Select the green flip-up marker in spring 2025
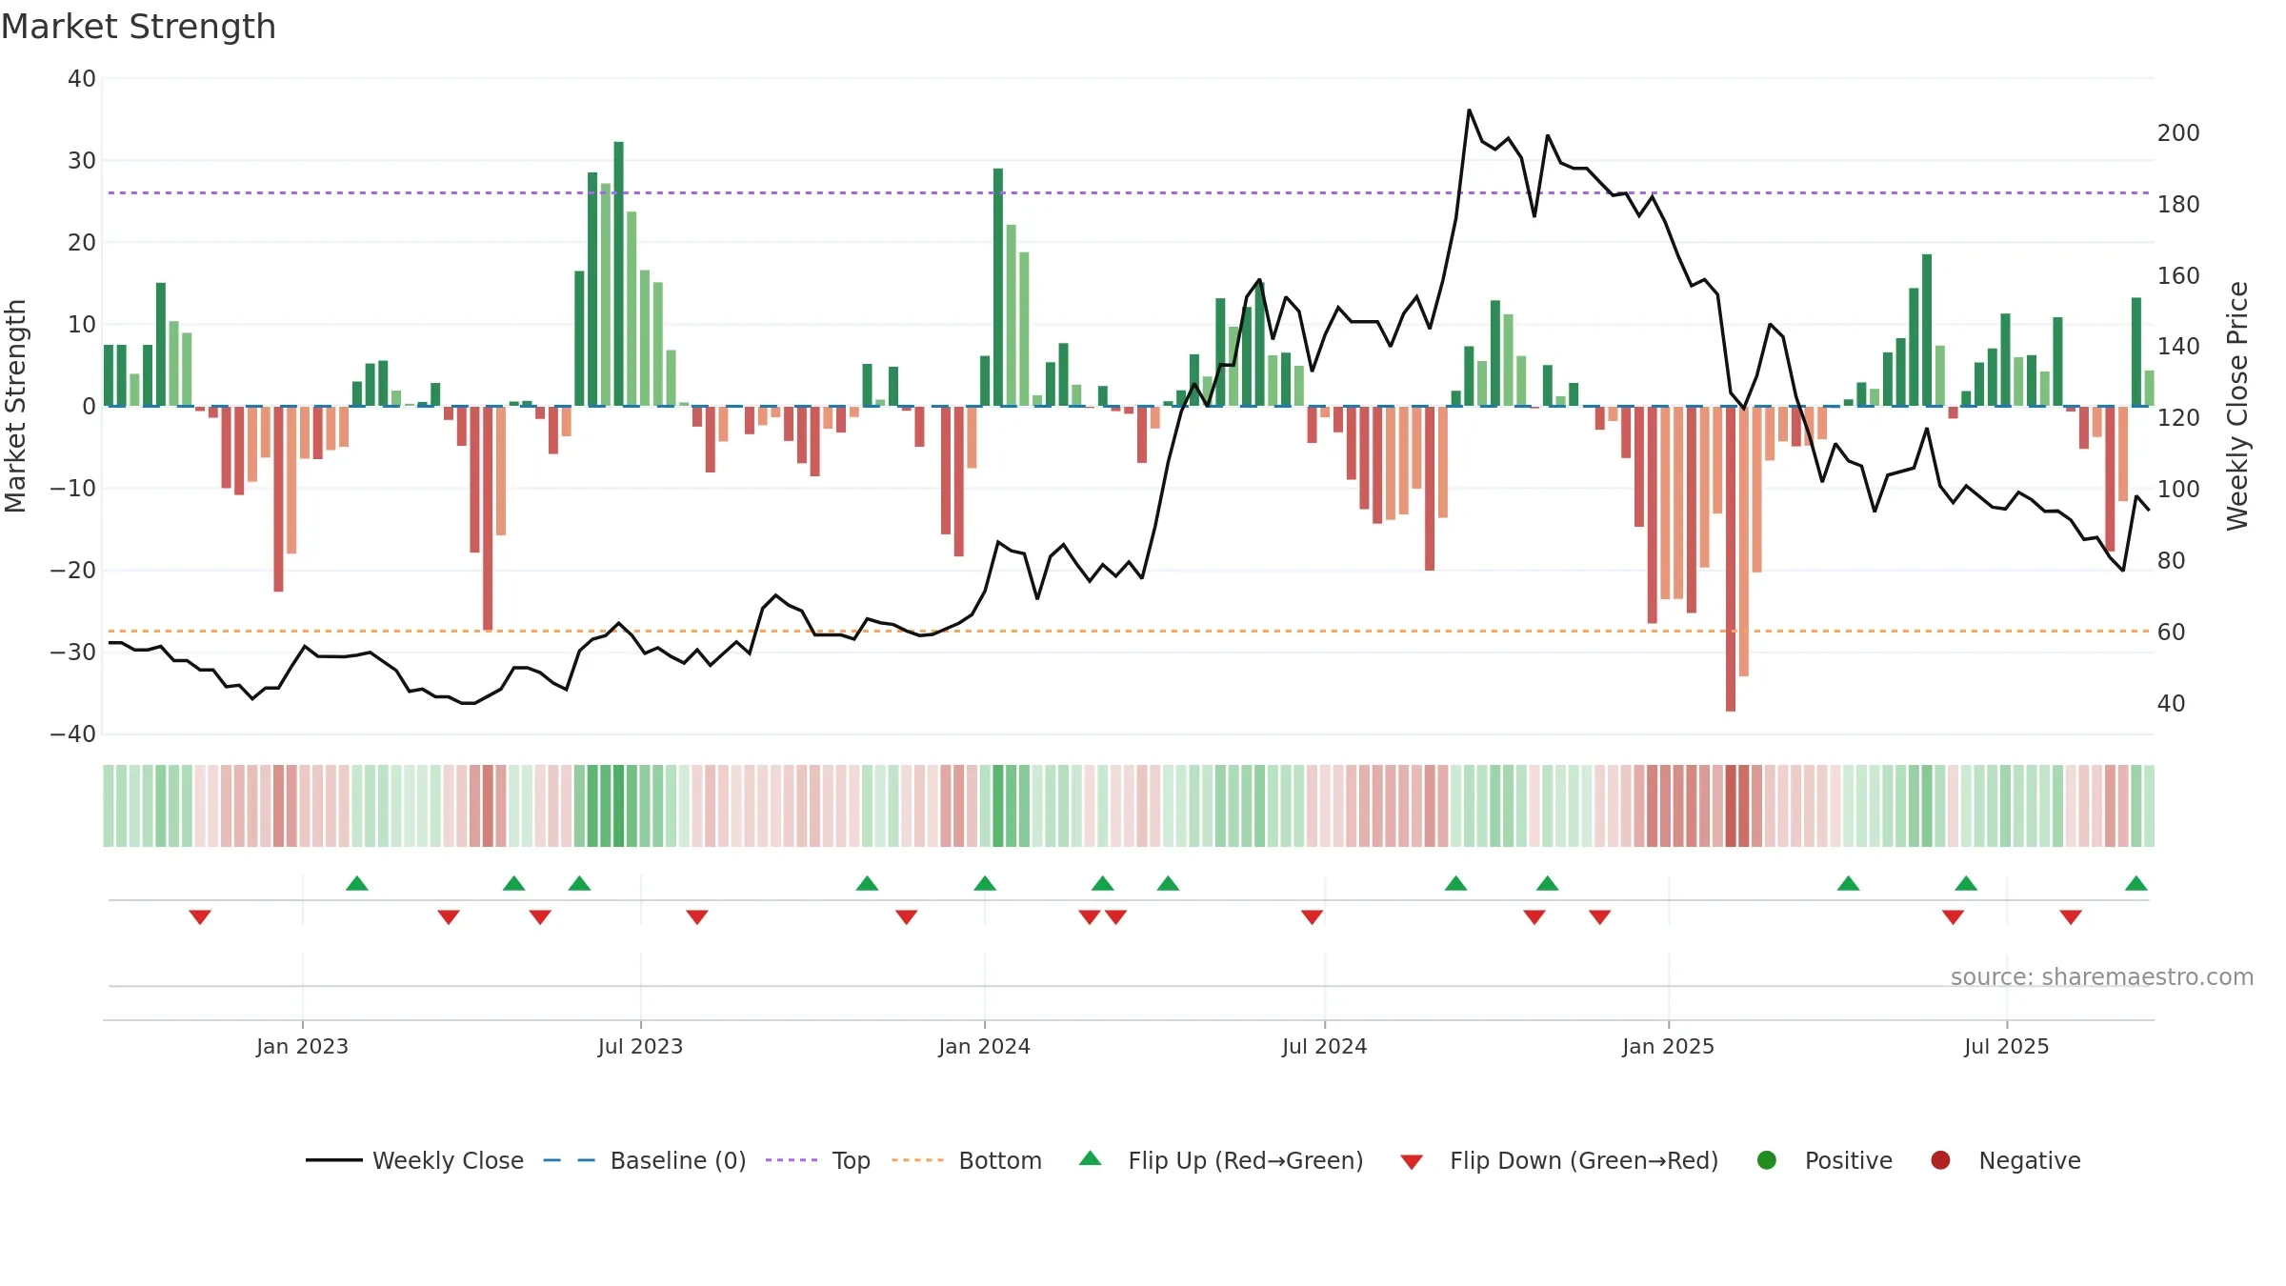The image size is (2286, 1286). [1849, 883]
